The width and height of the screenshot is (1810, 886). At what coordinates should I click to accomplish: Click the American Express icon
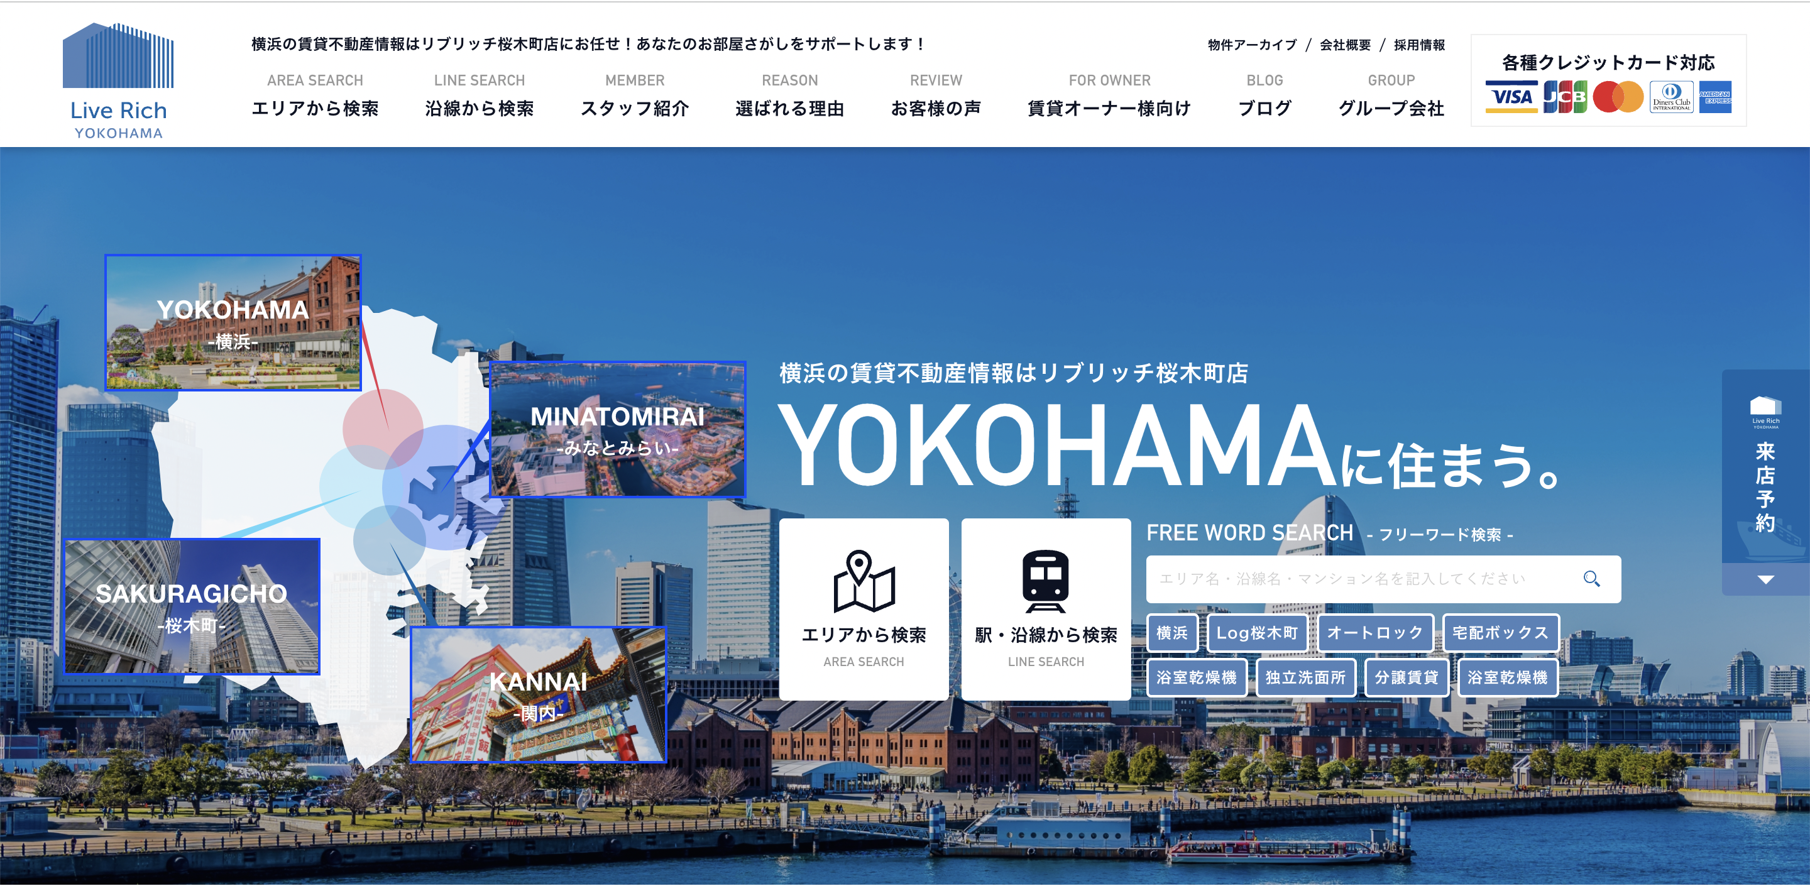tap(1715, 96)
